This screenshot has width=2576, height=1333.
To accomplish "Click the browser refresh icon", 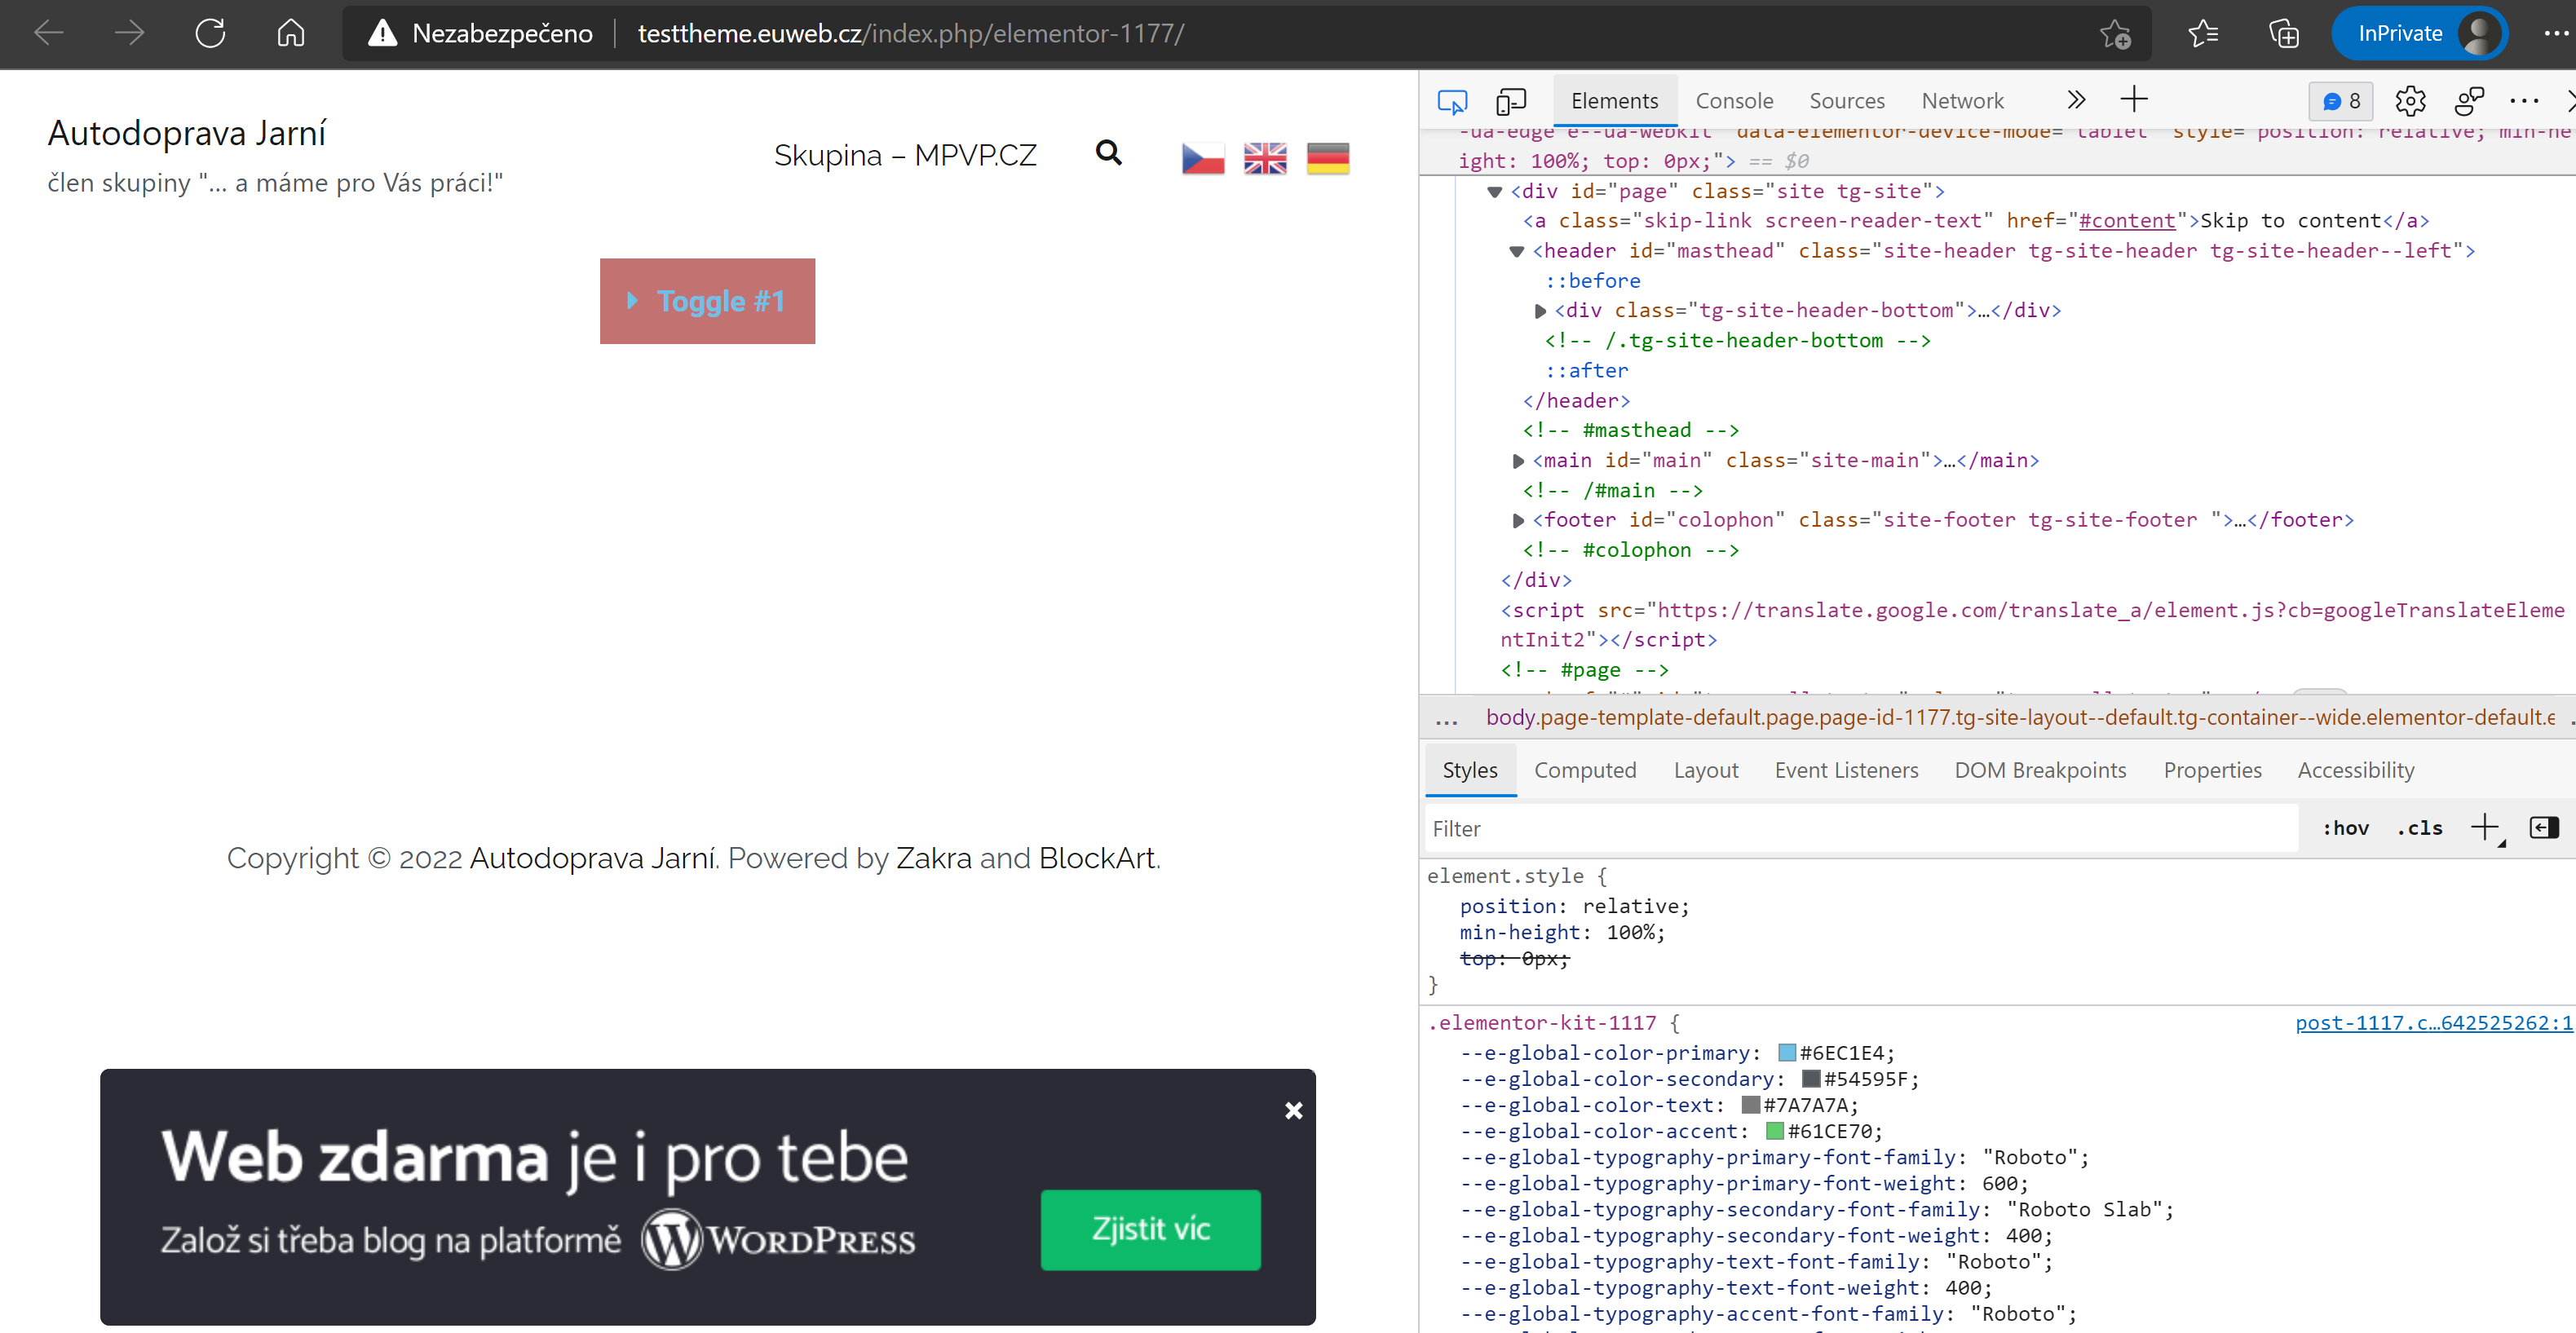I will pyautogui.click(x=210, y=33).
